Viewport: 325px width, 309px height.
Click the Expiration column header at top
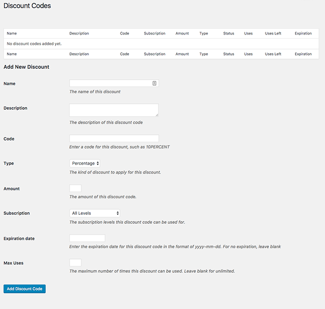(303, 34)
